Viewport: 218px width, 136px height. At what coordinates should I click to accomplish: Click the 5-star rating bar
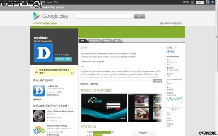tap(102, 132)
